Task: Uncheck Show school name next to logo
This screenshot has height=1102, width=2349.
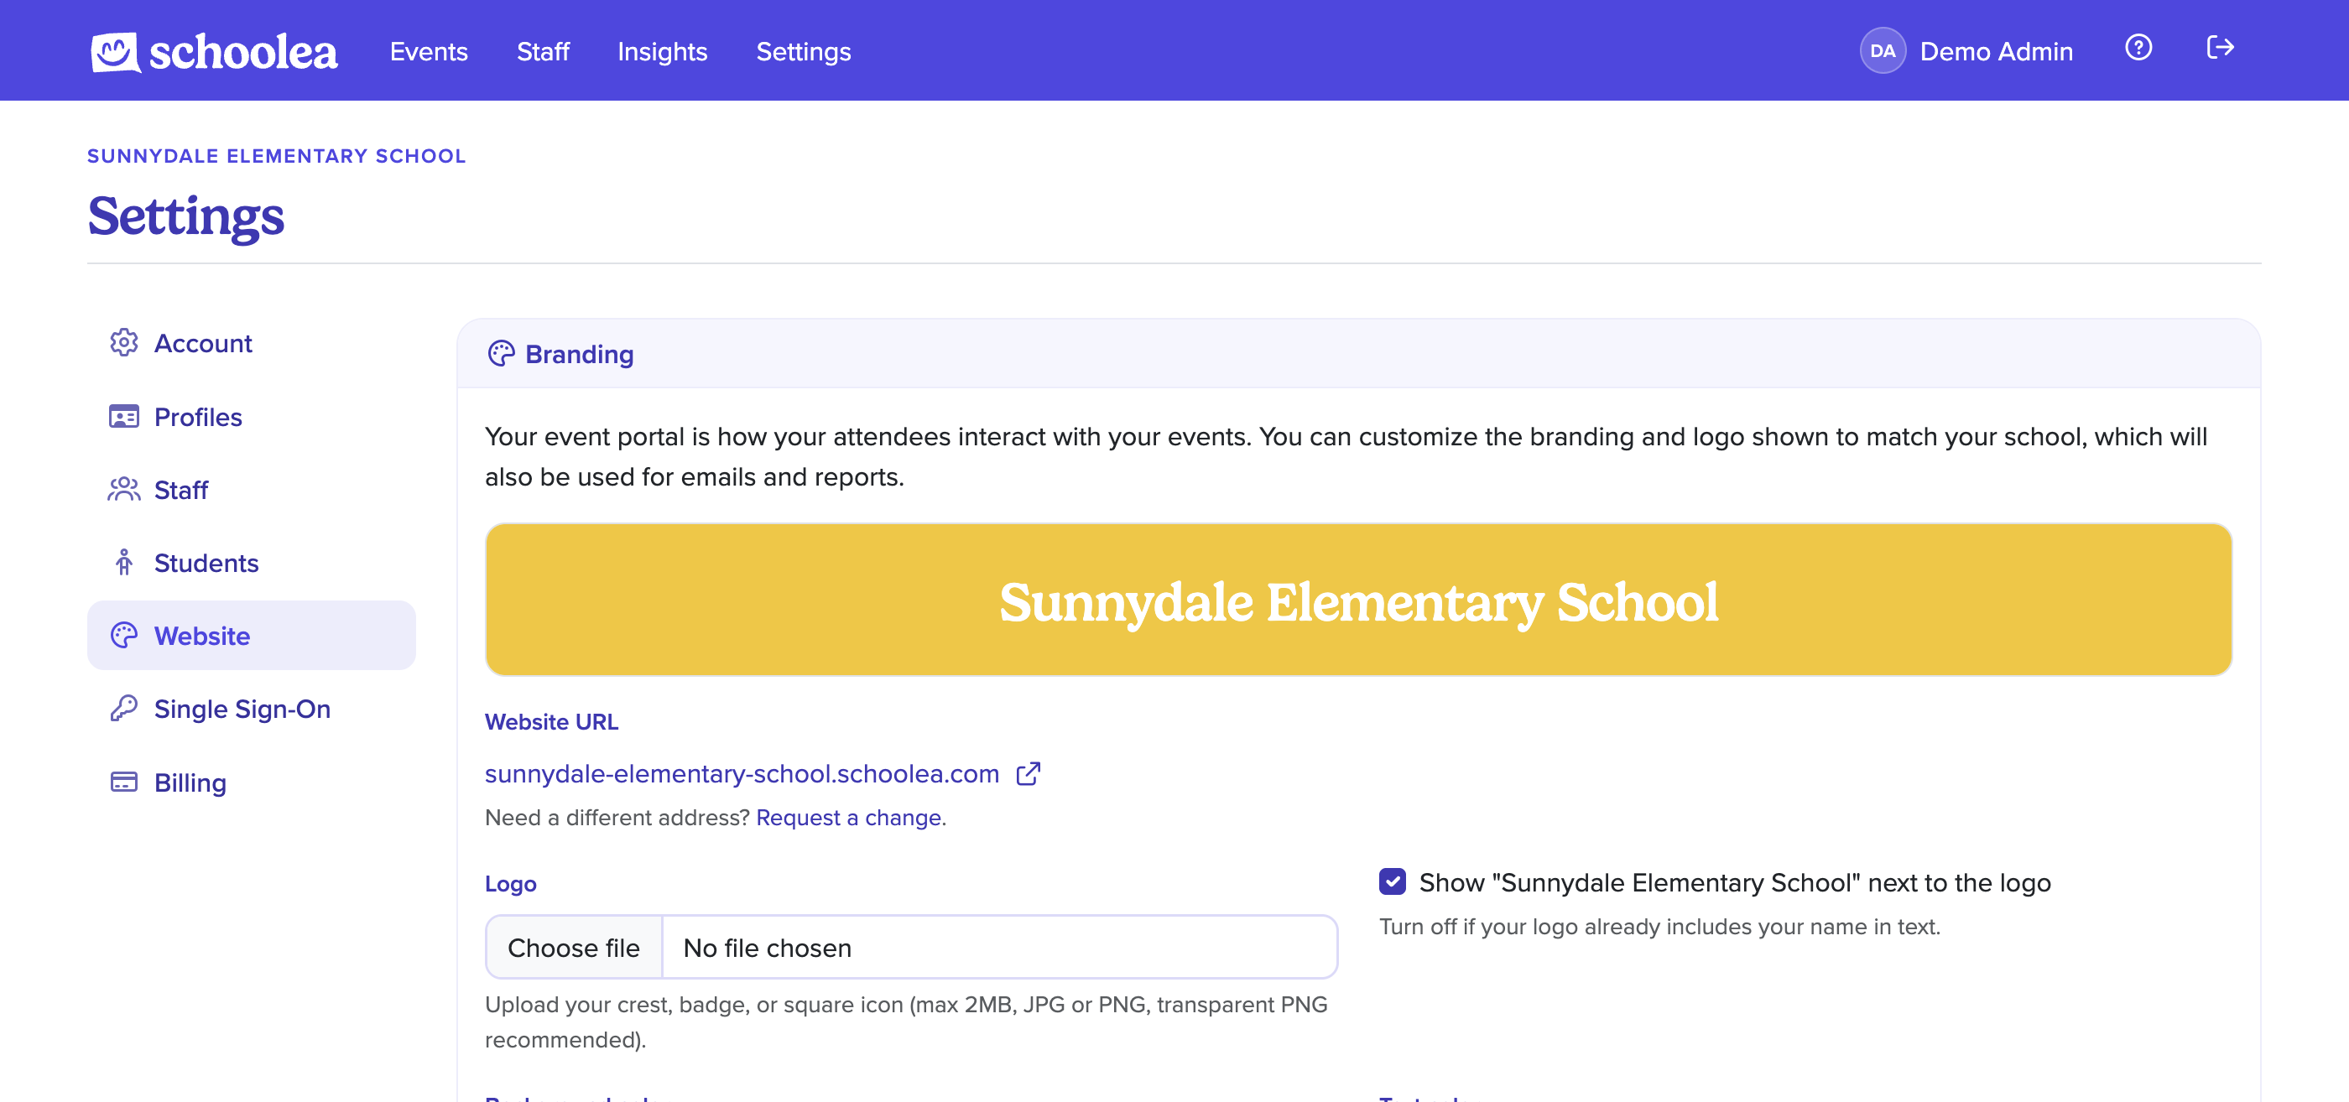Action: click(x=1393, y=881)
